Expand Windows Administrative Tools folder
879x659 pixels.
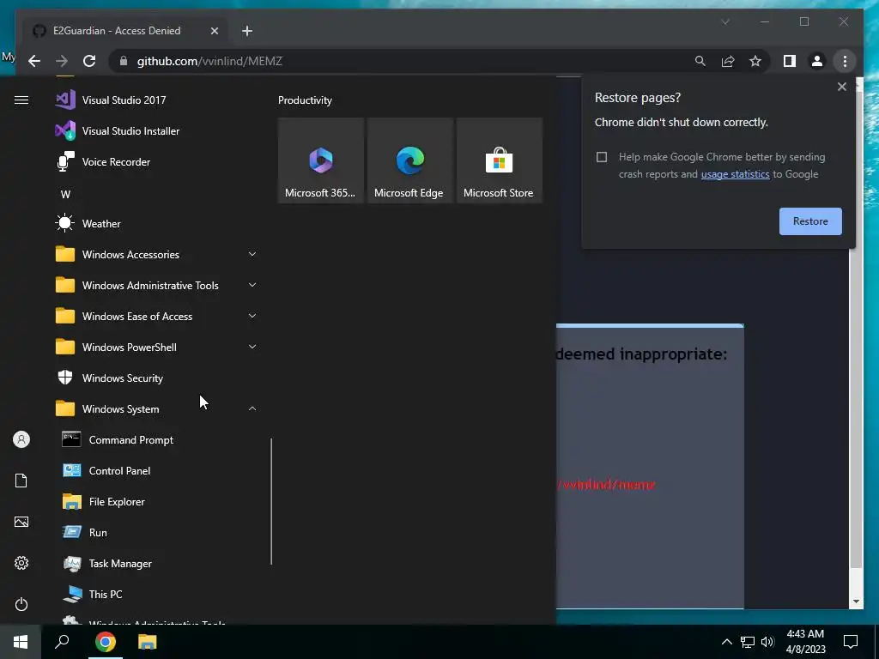(x=157, y=285)
